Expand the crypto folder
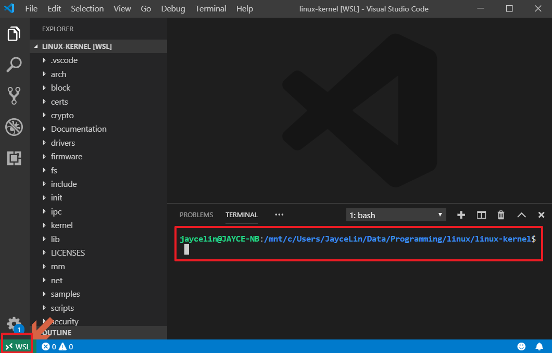Image resolution: width=552 pixels, height=353 pixels. coord(98,116)
